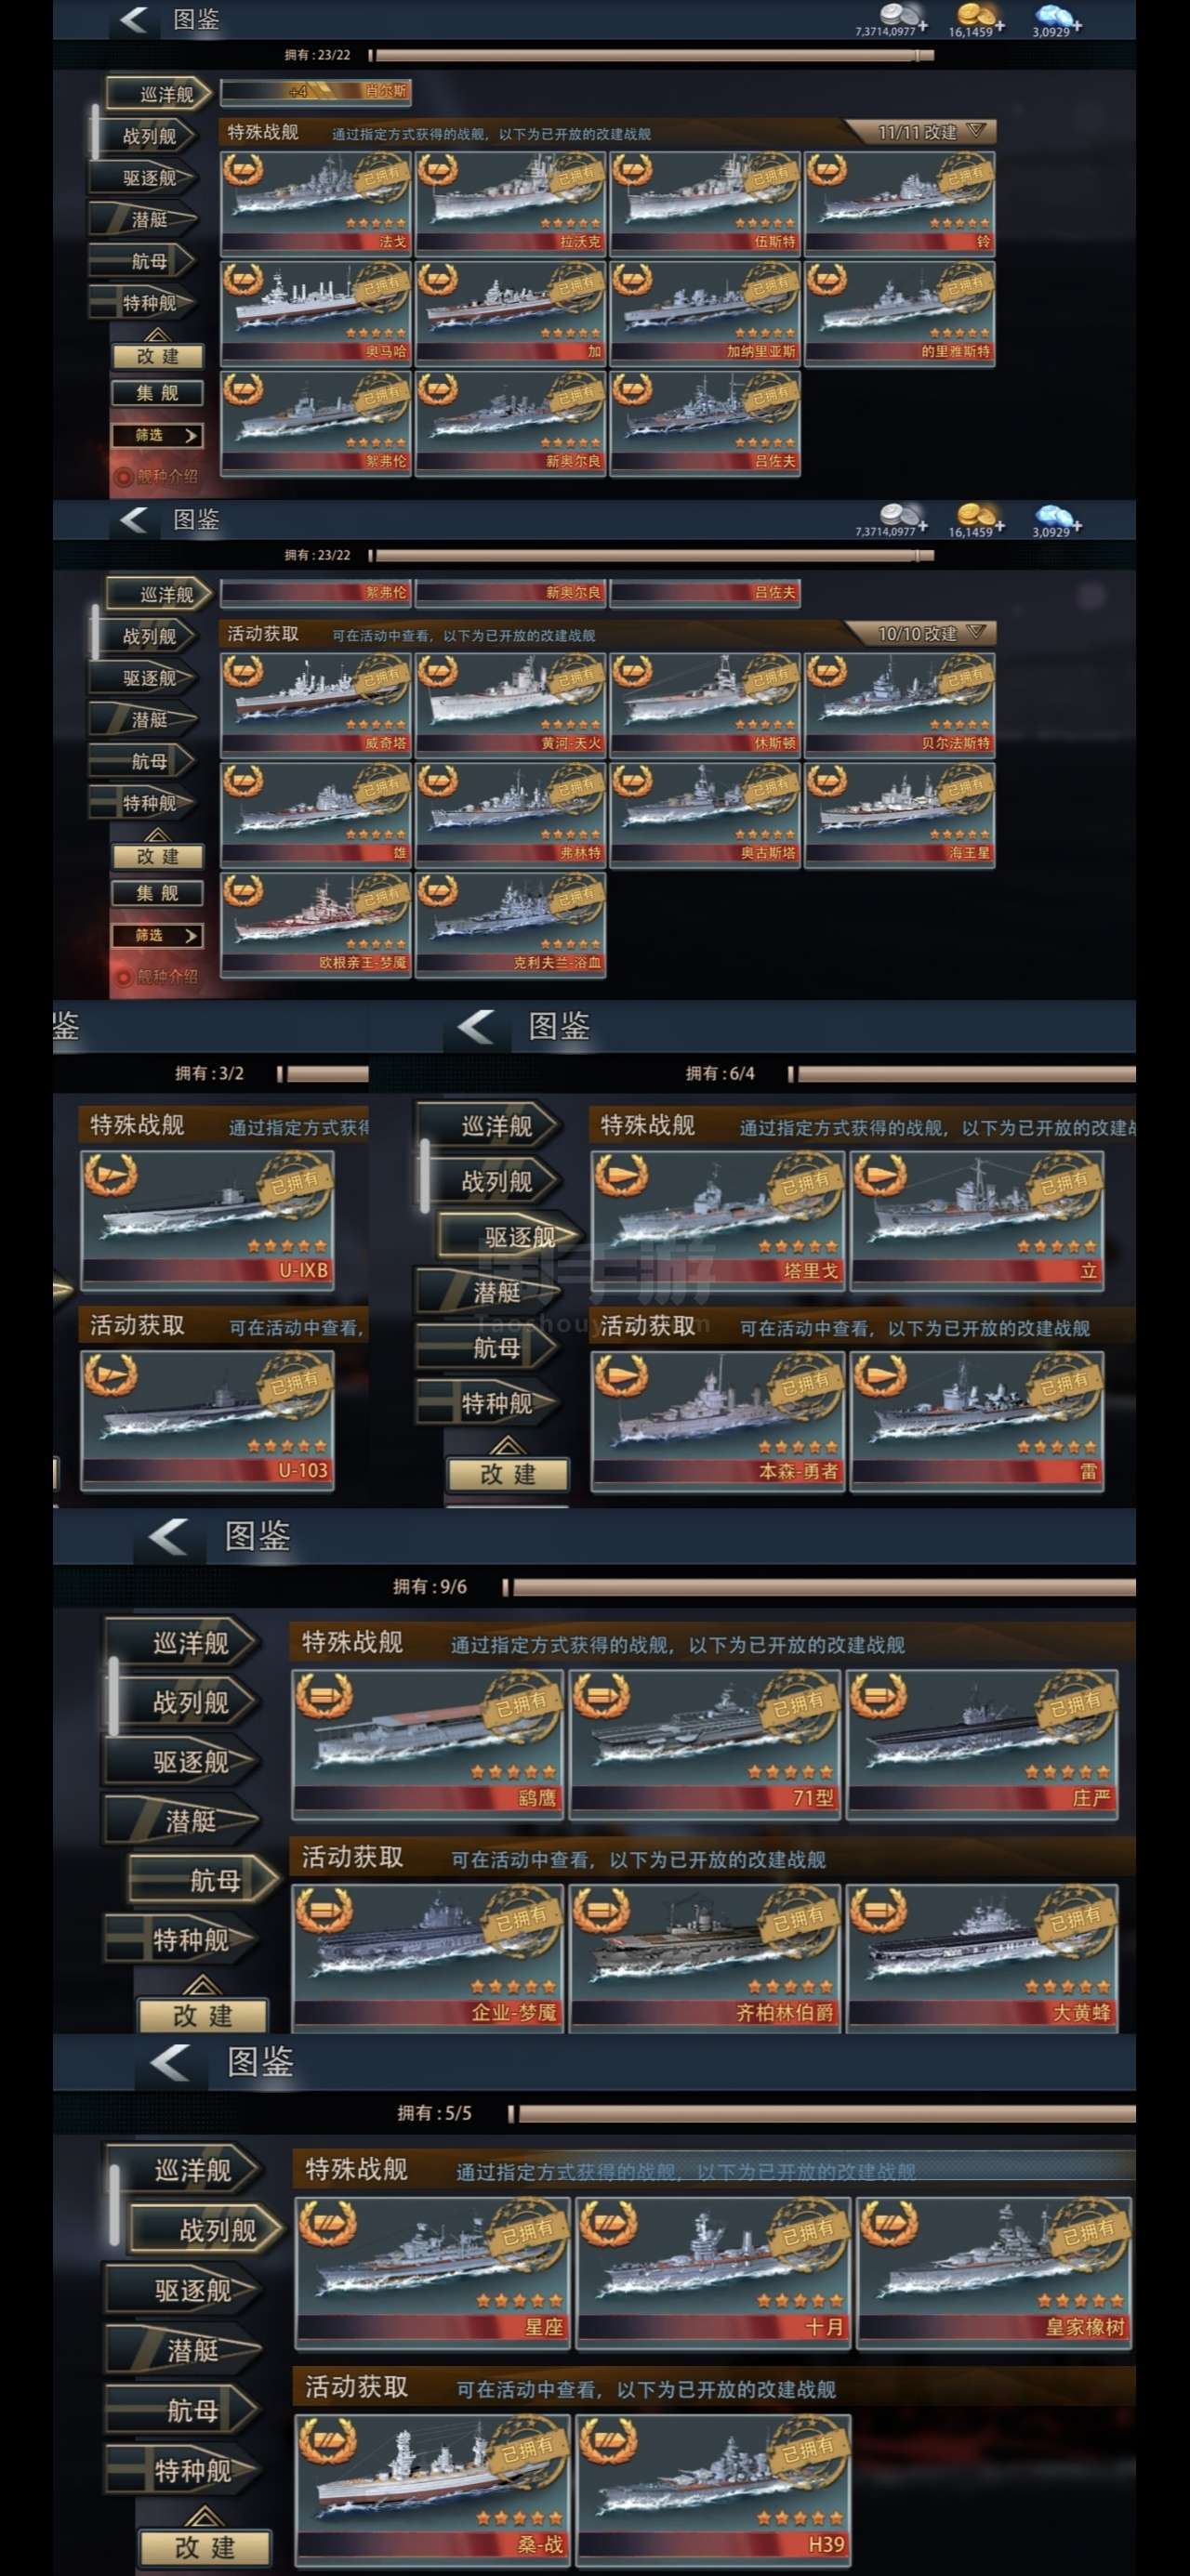The image size is (1190, 2576).
Task: Click laurel badge on 星座 battleship card
Action: (x=327, y=2226)
